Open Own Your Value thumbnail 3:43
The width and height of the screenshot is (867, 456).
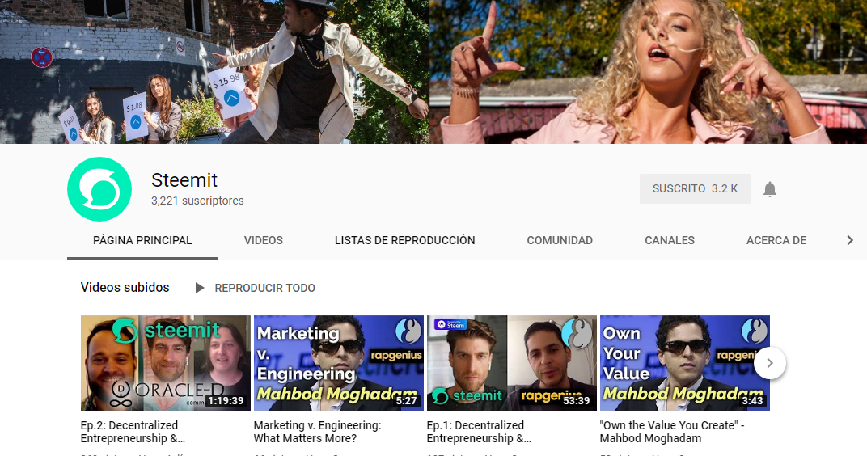[x=684, y=362]
